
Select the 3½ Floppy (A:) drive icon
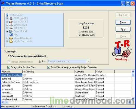11,18
